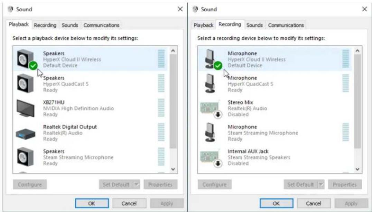Select 'Steam Streaming Microphone' text in Recording list
The image size is (372, 212).
[263, 133]
